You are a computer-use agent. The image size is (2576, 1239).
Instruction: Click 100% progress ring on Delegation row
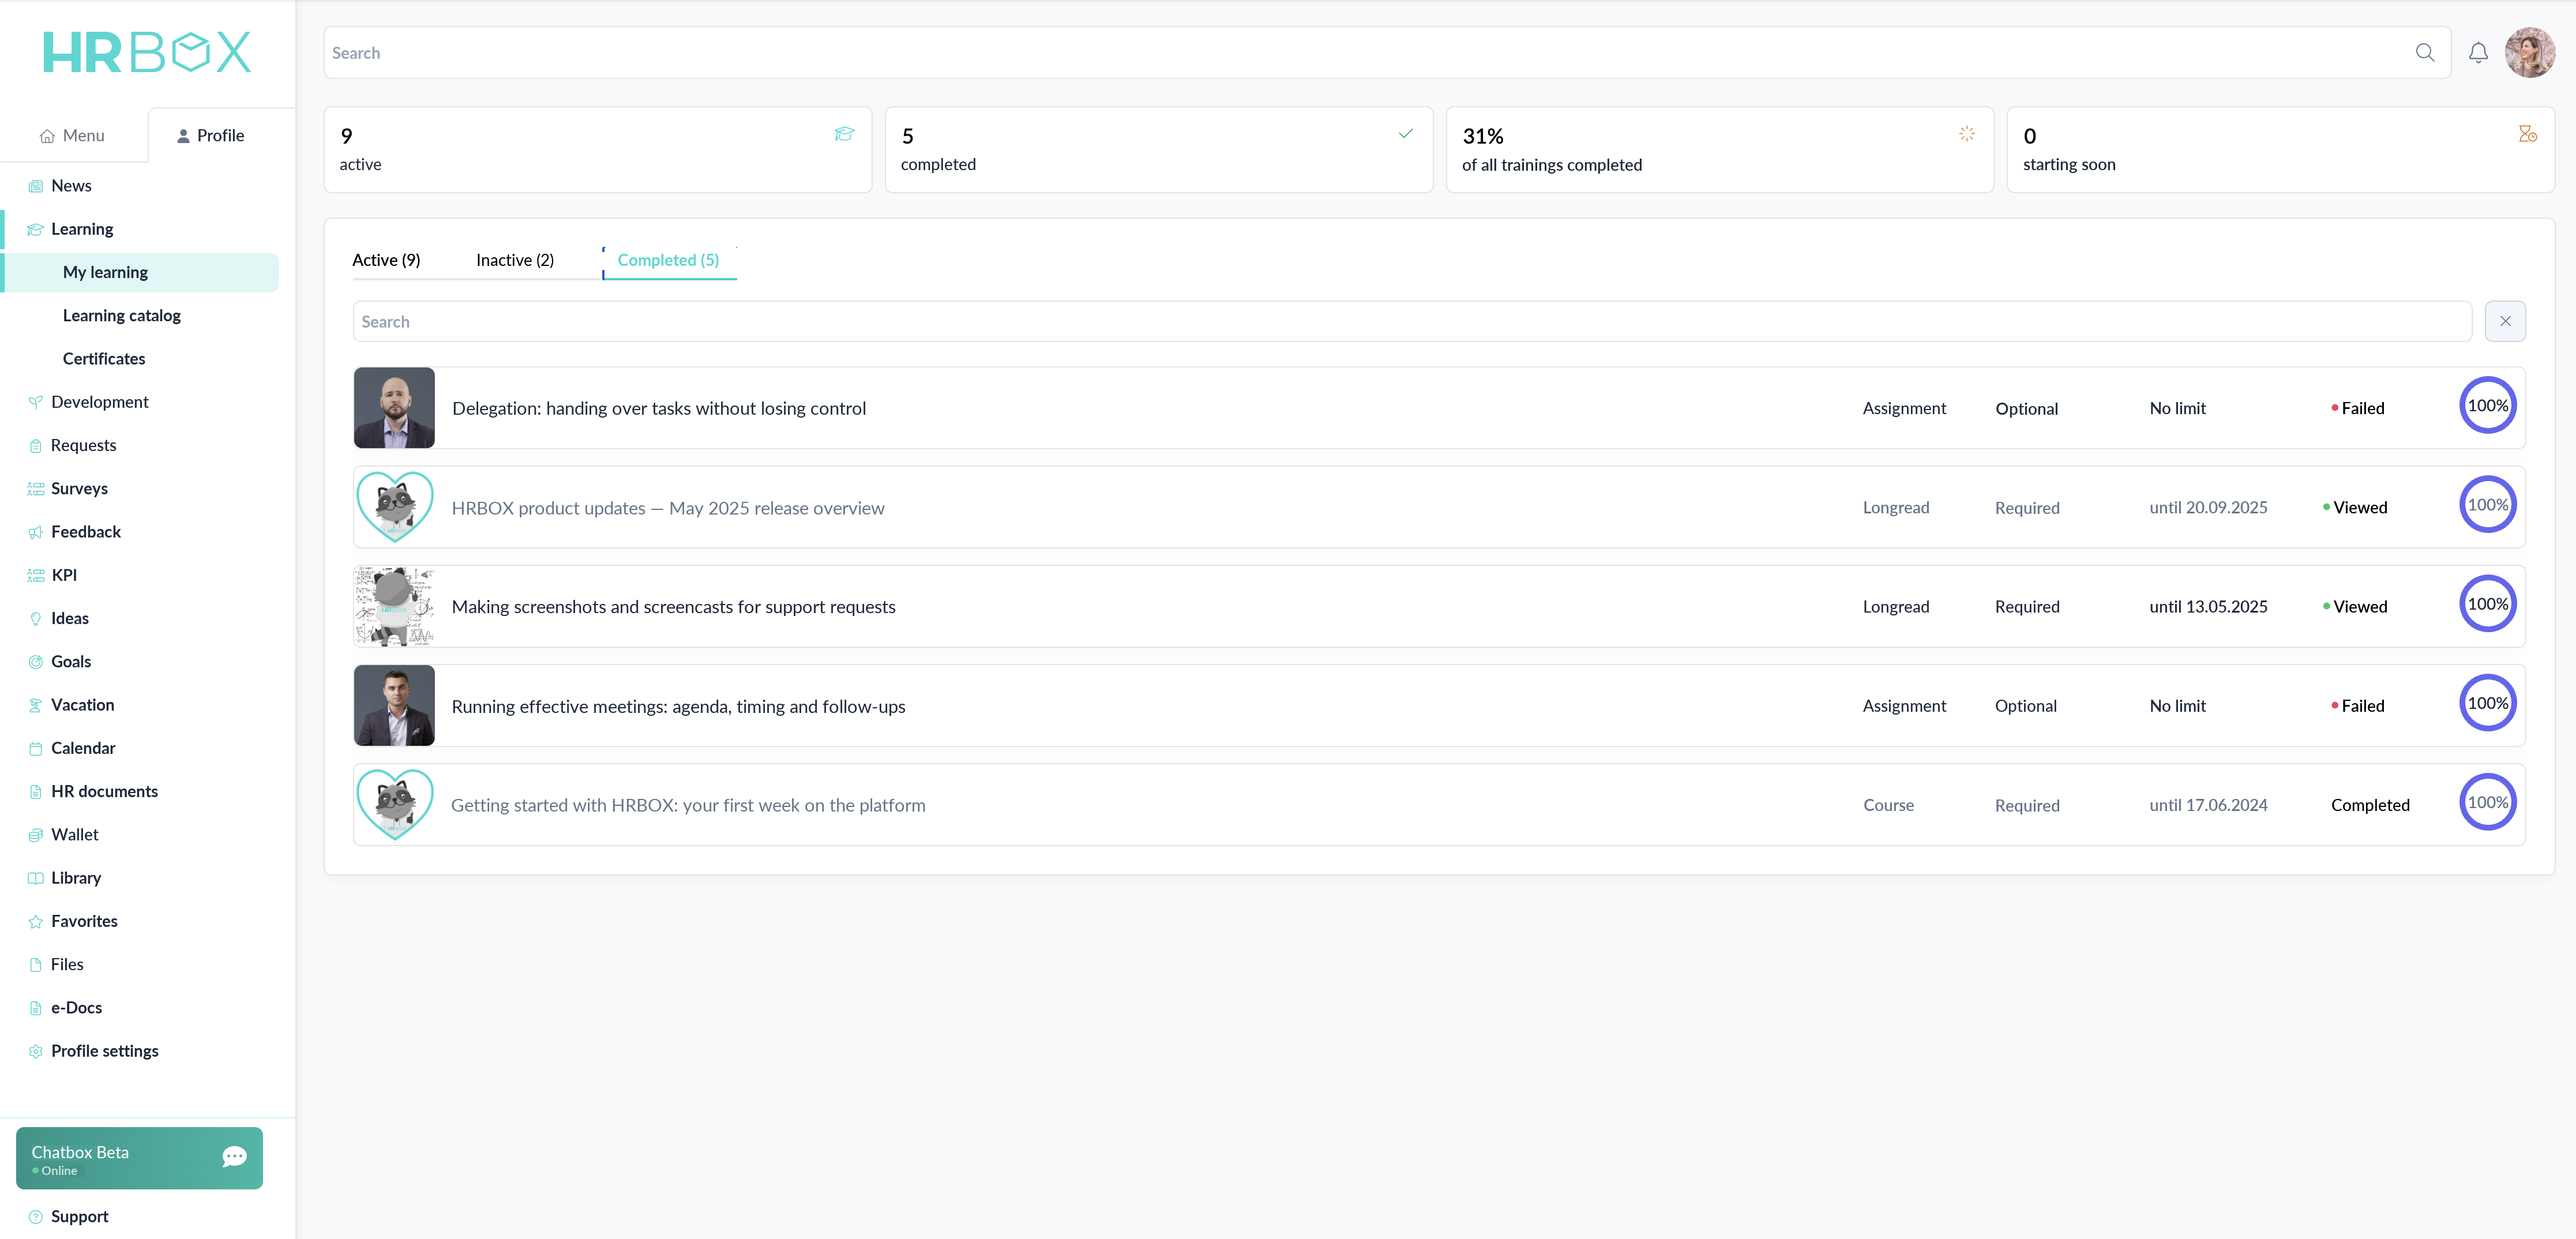[x=2488, y=406]
